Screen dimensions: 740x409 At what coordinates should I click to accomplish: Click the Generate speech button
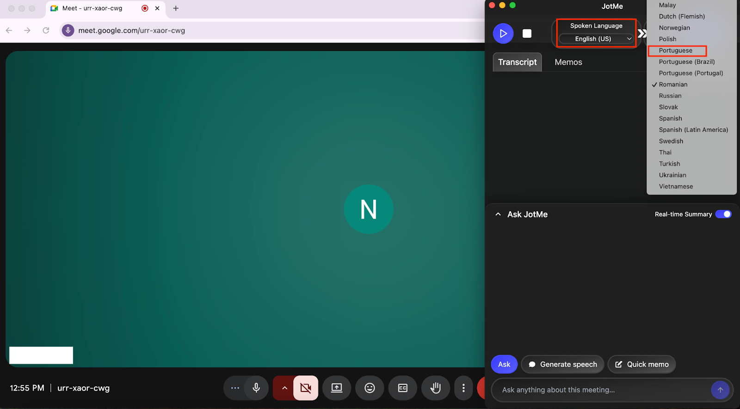(562, 364)
